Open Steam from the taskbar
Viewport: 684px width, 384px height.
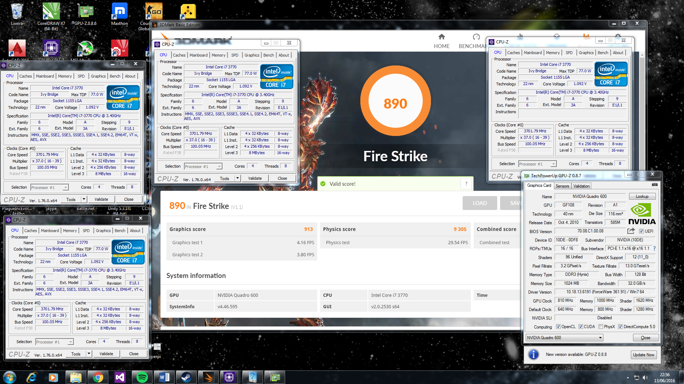tap(186, 377)
